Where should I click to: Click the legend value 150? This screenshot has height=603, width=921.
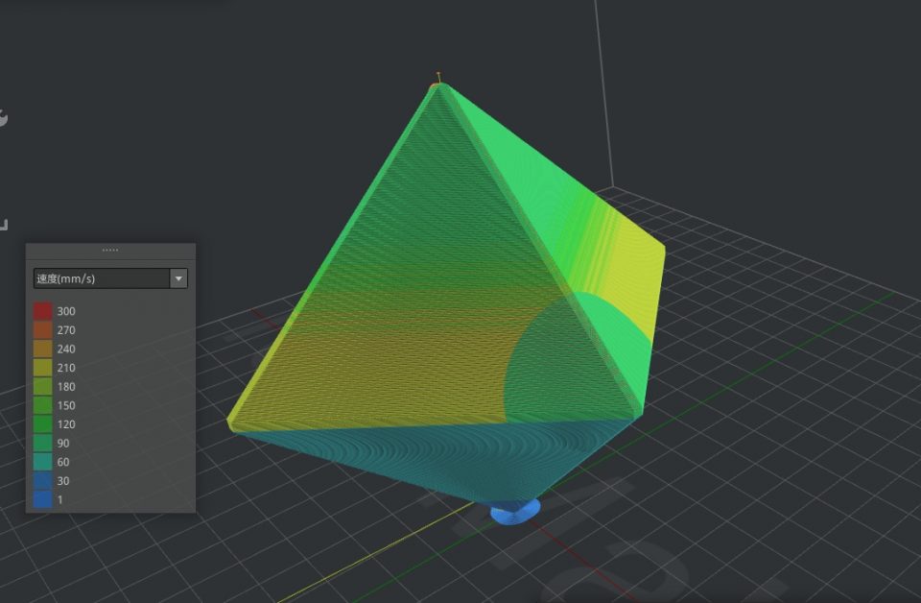tap(66, 405)
